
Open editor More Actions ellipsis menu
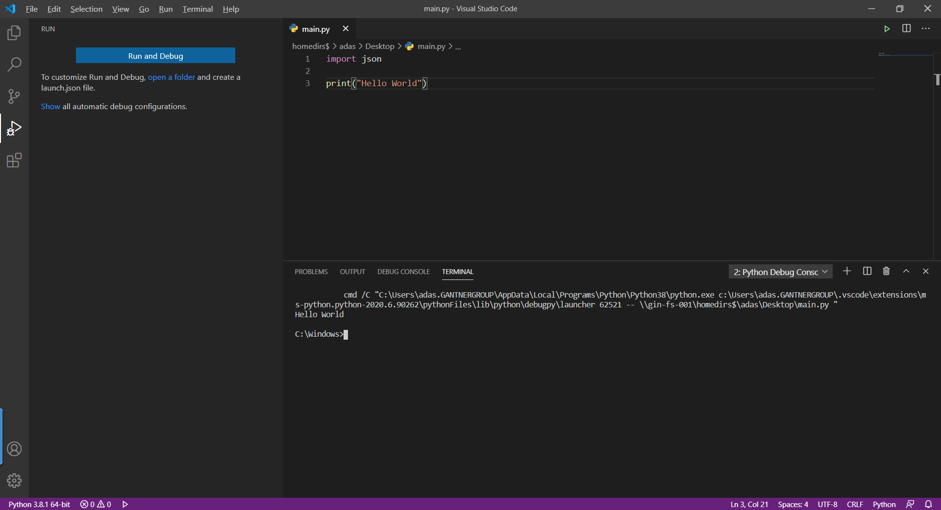tap(926, 29)
